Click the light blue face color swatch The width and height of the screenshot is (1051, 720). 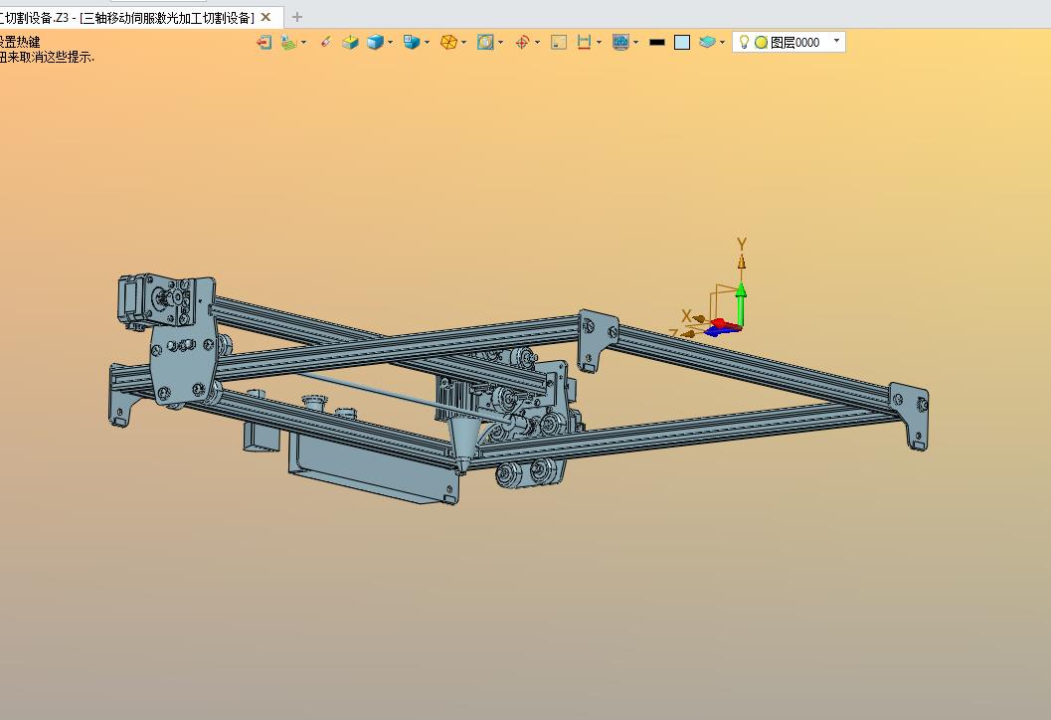682,42
